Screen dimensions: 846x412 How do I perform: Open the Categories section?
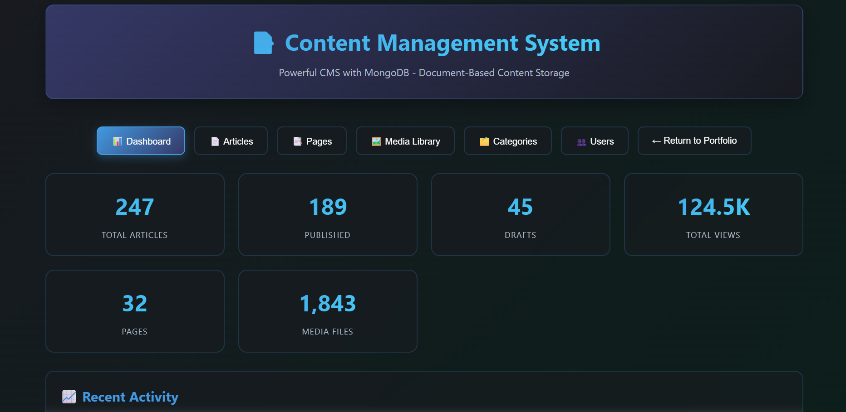[x=507, y=141]
